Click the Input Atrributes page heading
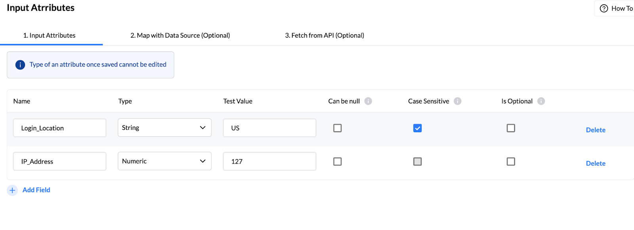This screenshot has width=634, height=230. click(x=41, y=8)
